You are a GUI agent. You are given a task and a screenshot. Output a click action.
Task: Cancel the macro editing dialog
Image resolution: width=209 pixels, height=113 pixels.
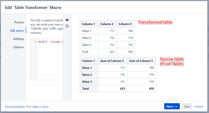click(199, 106)
